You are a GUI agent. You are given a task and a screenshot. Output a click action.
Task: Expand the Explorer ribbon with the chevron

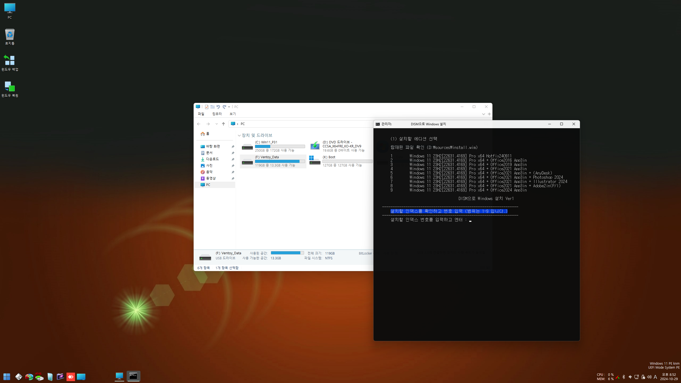(483, 114)
